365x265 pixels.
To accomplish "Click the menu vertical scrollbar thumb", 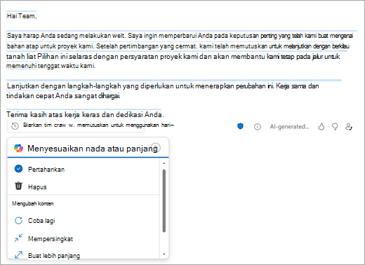I will click(x=164, y=201).
